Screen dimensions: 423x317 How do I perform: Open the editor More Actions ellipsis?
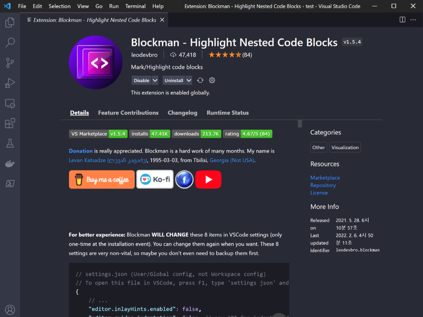tap(413, 20)
